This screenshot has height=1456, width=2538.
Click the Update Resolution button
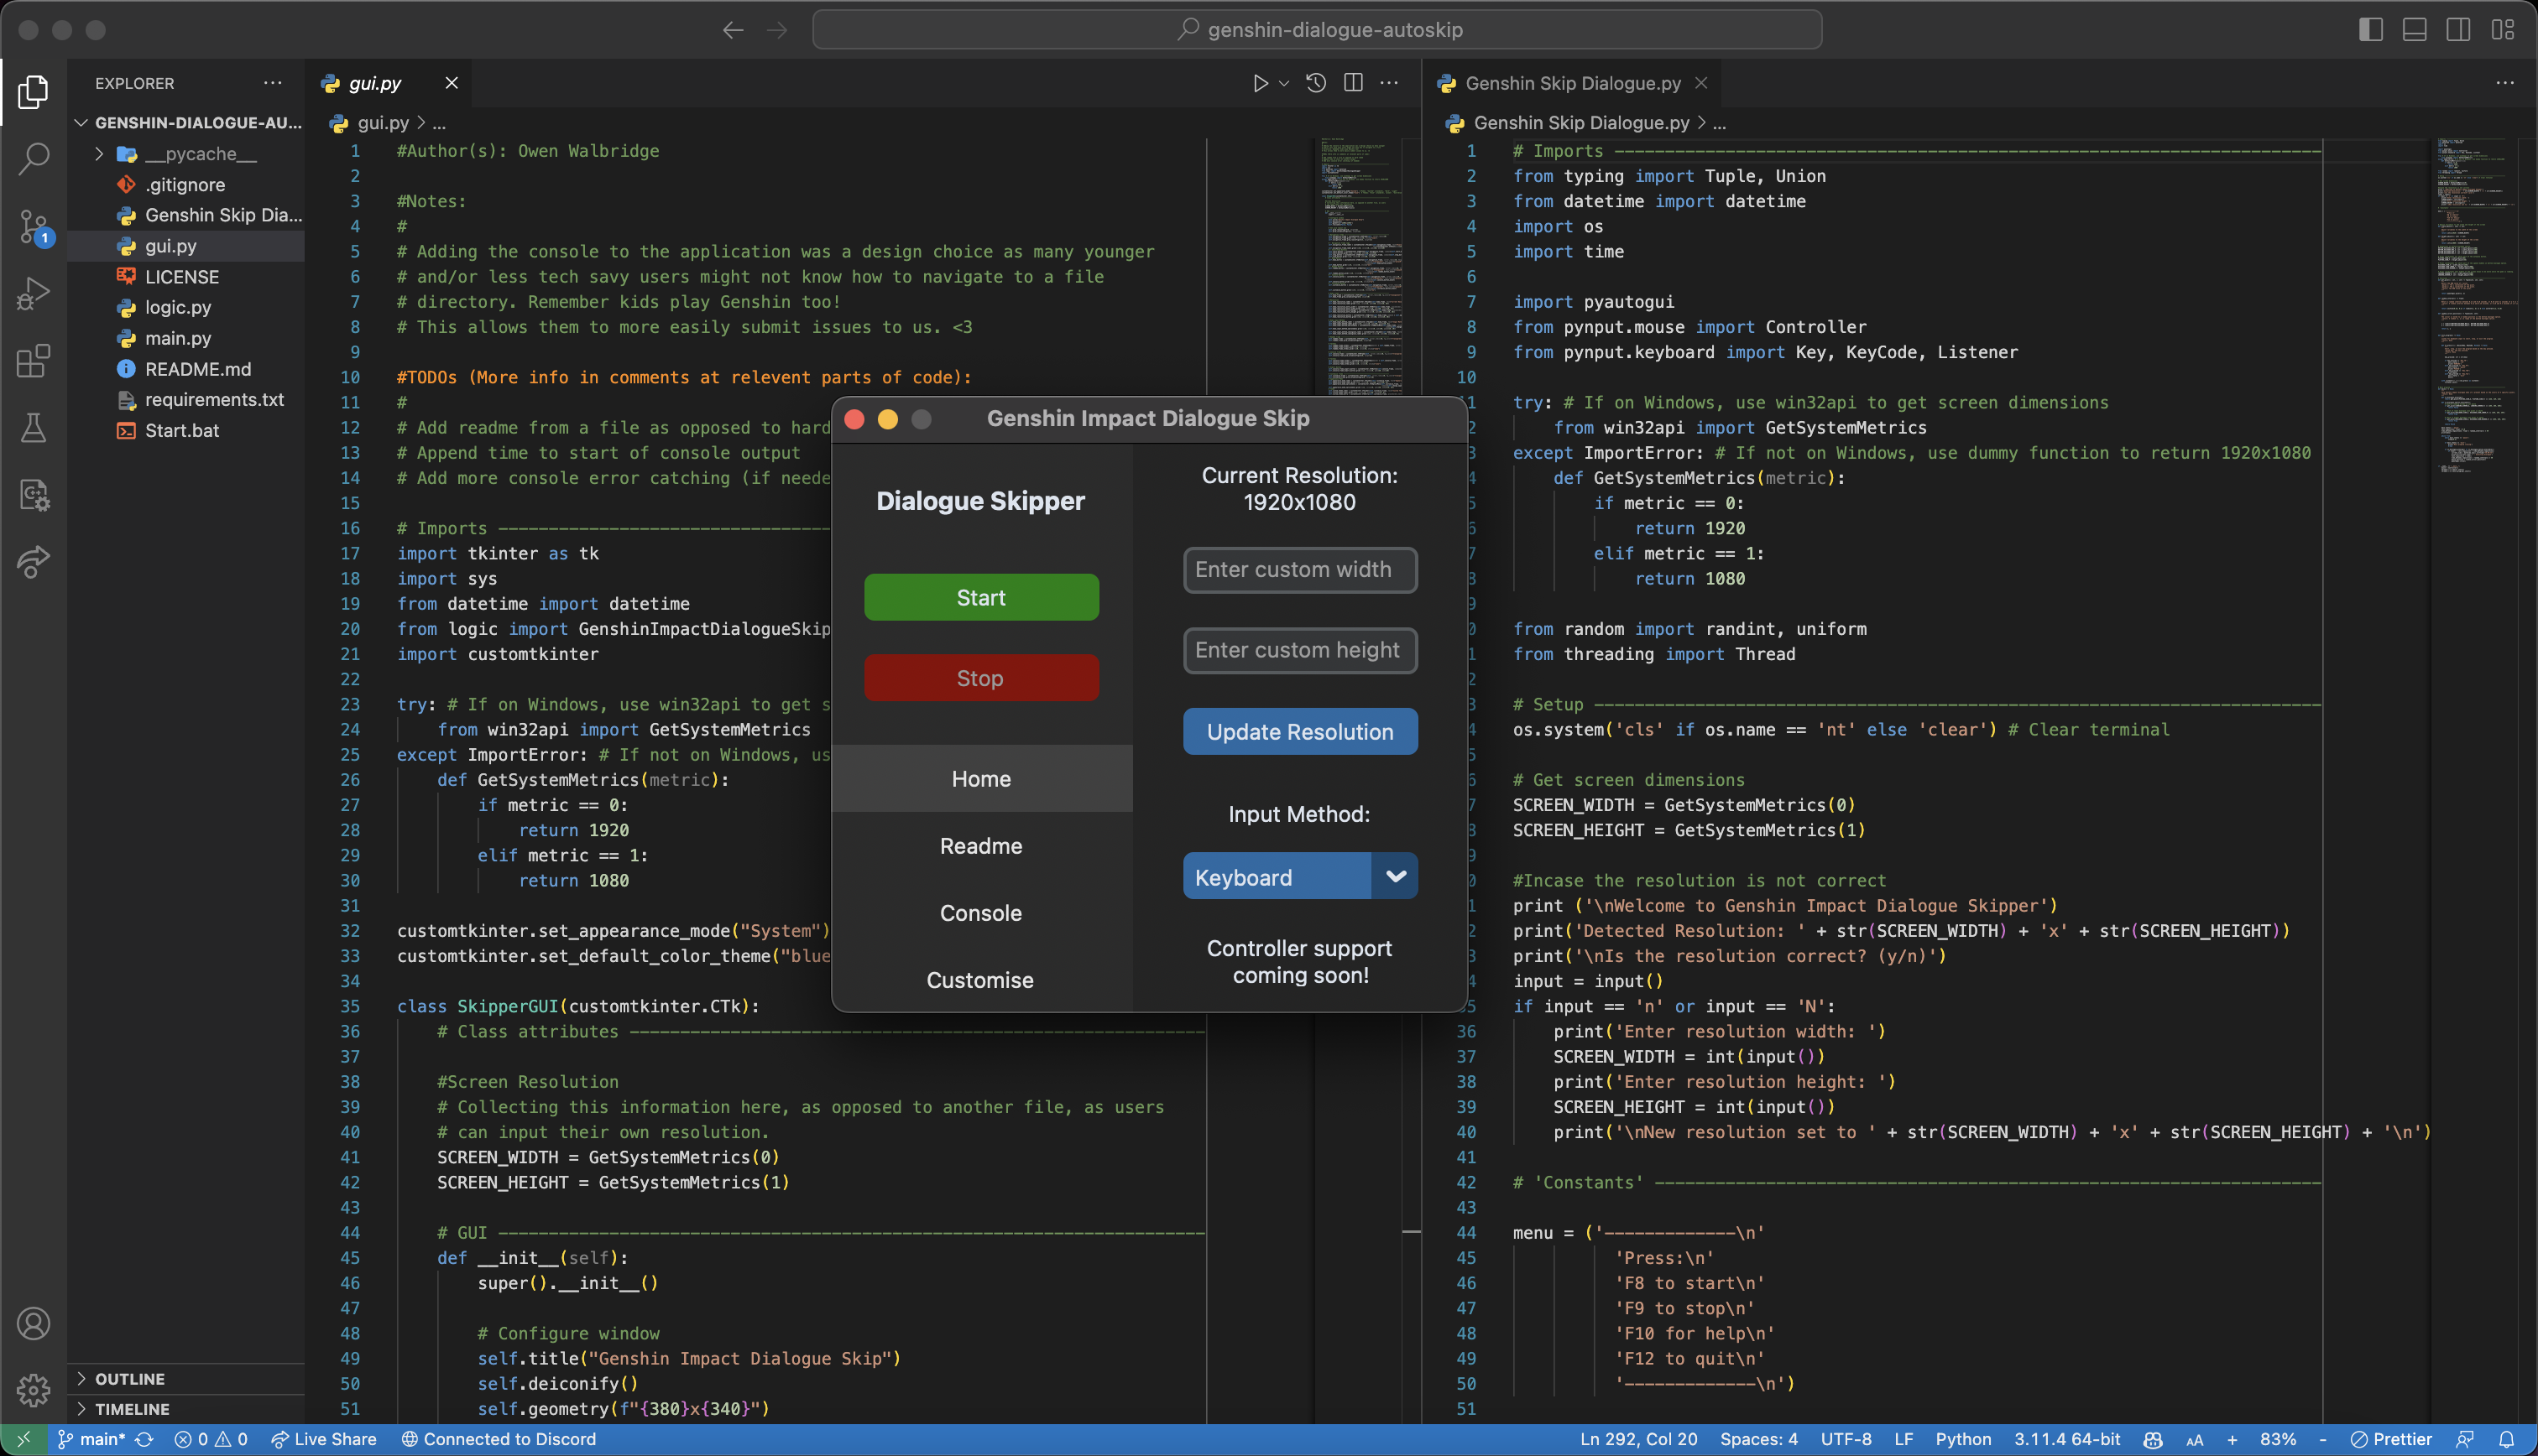click(1298, 731)
